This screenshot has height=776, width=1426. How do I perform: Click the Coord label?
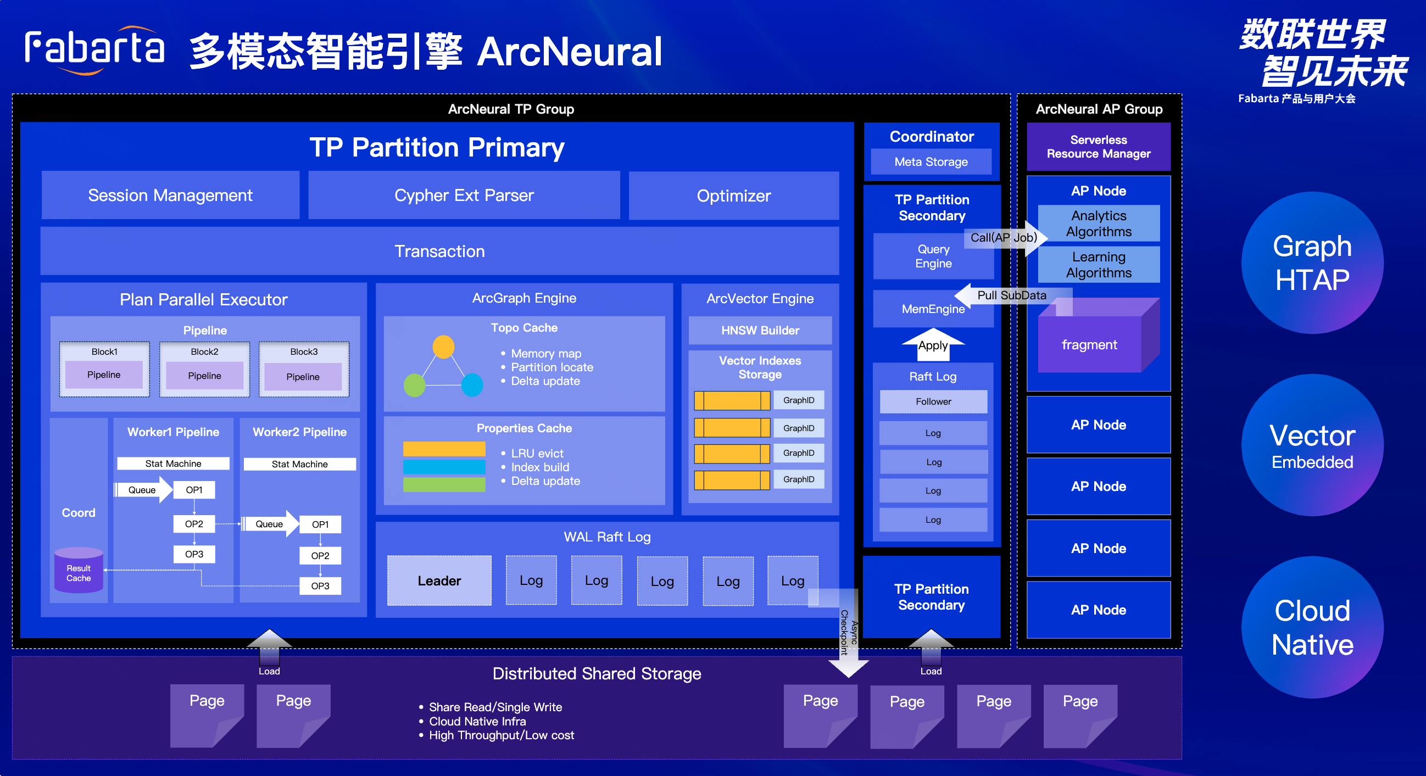tap(79, 512)
